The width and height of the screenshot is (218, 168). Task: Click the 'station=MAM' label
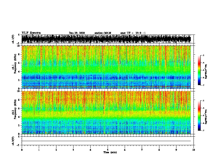(x=103, y=33)
